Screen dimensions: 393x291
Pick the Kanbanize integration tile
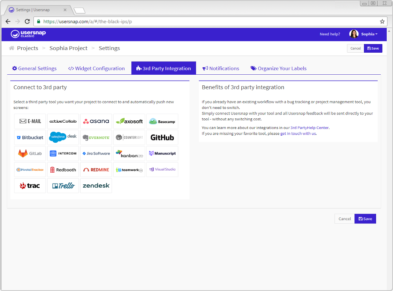coord(129,153)
